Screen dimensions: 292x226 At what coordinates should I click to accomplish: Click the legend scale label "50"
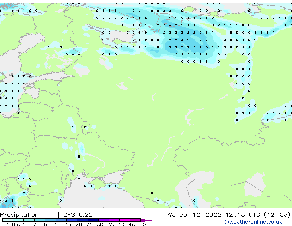coord(142,224)
